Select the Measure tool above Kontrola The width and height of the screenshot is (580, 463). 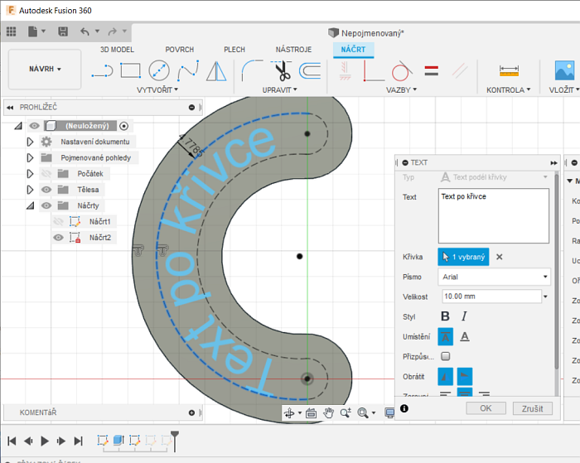509,71
